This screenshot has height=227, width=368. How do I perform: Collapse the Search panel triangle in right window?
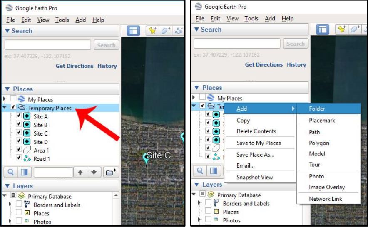[x=196, y=30]
